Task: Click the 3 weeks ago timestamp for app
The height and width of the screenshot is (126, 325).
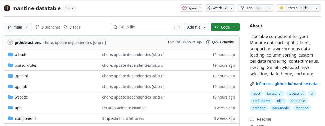Action: tap(224, 108)
